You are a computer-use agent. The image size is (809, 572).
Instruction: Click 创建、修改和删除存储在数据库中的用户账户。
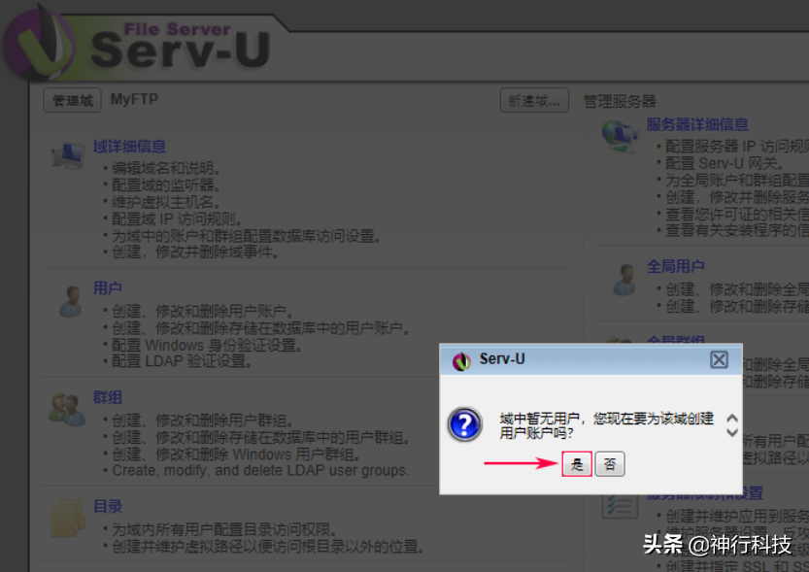click(261, 328)
